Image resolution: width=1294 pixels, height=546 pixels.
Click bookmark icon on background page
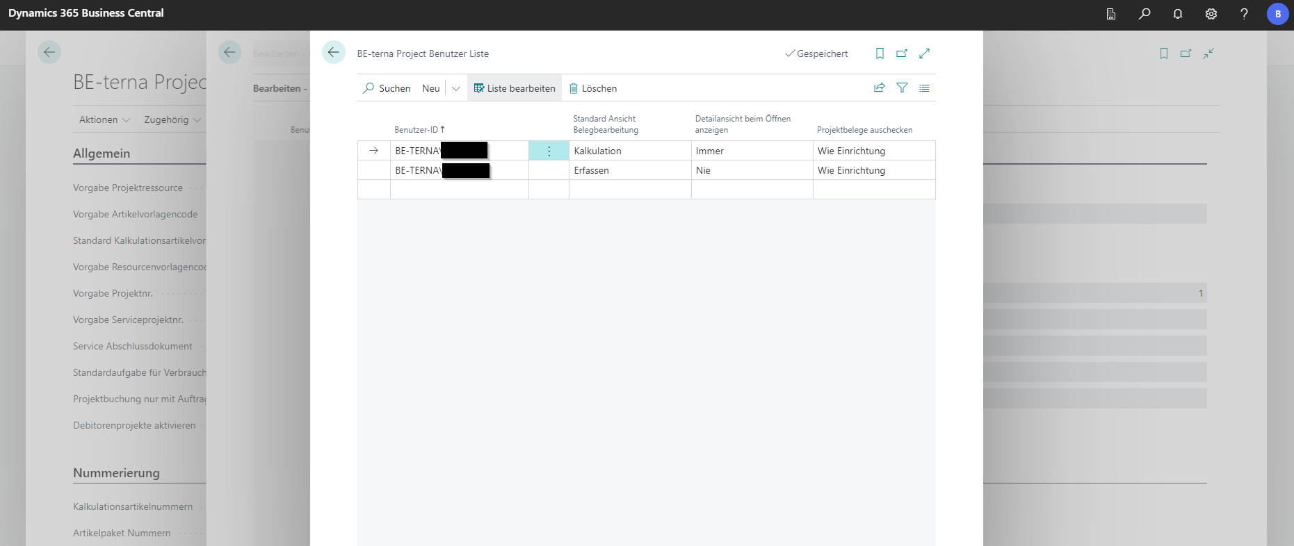point(1164,53)
